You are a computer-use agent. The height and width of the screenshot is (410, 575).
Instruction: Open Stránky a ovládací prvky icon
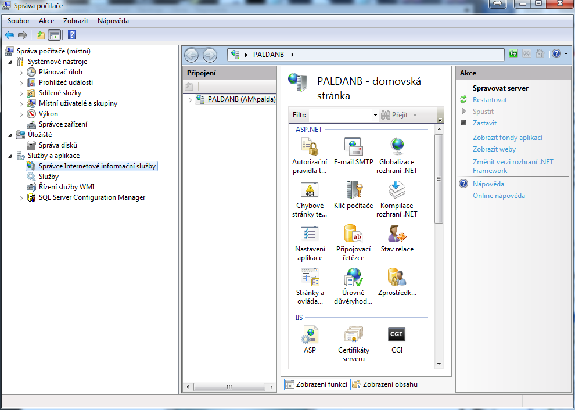click(310, 277)
